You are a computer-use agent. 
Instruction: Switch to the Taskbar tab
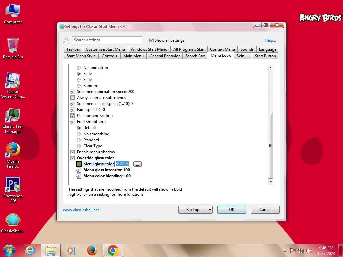click(x=73, y=49)
